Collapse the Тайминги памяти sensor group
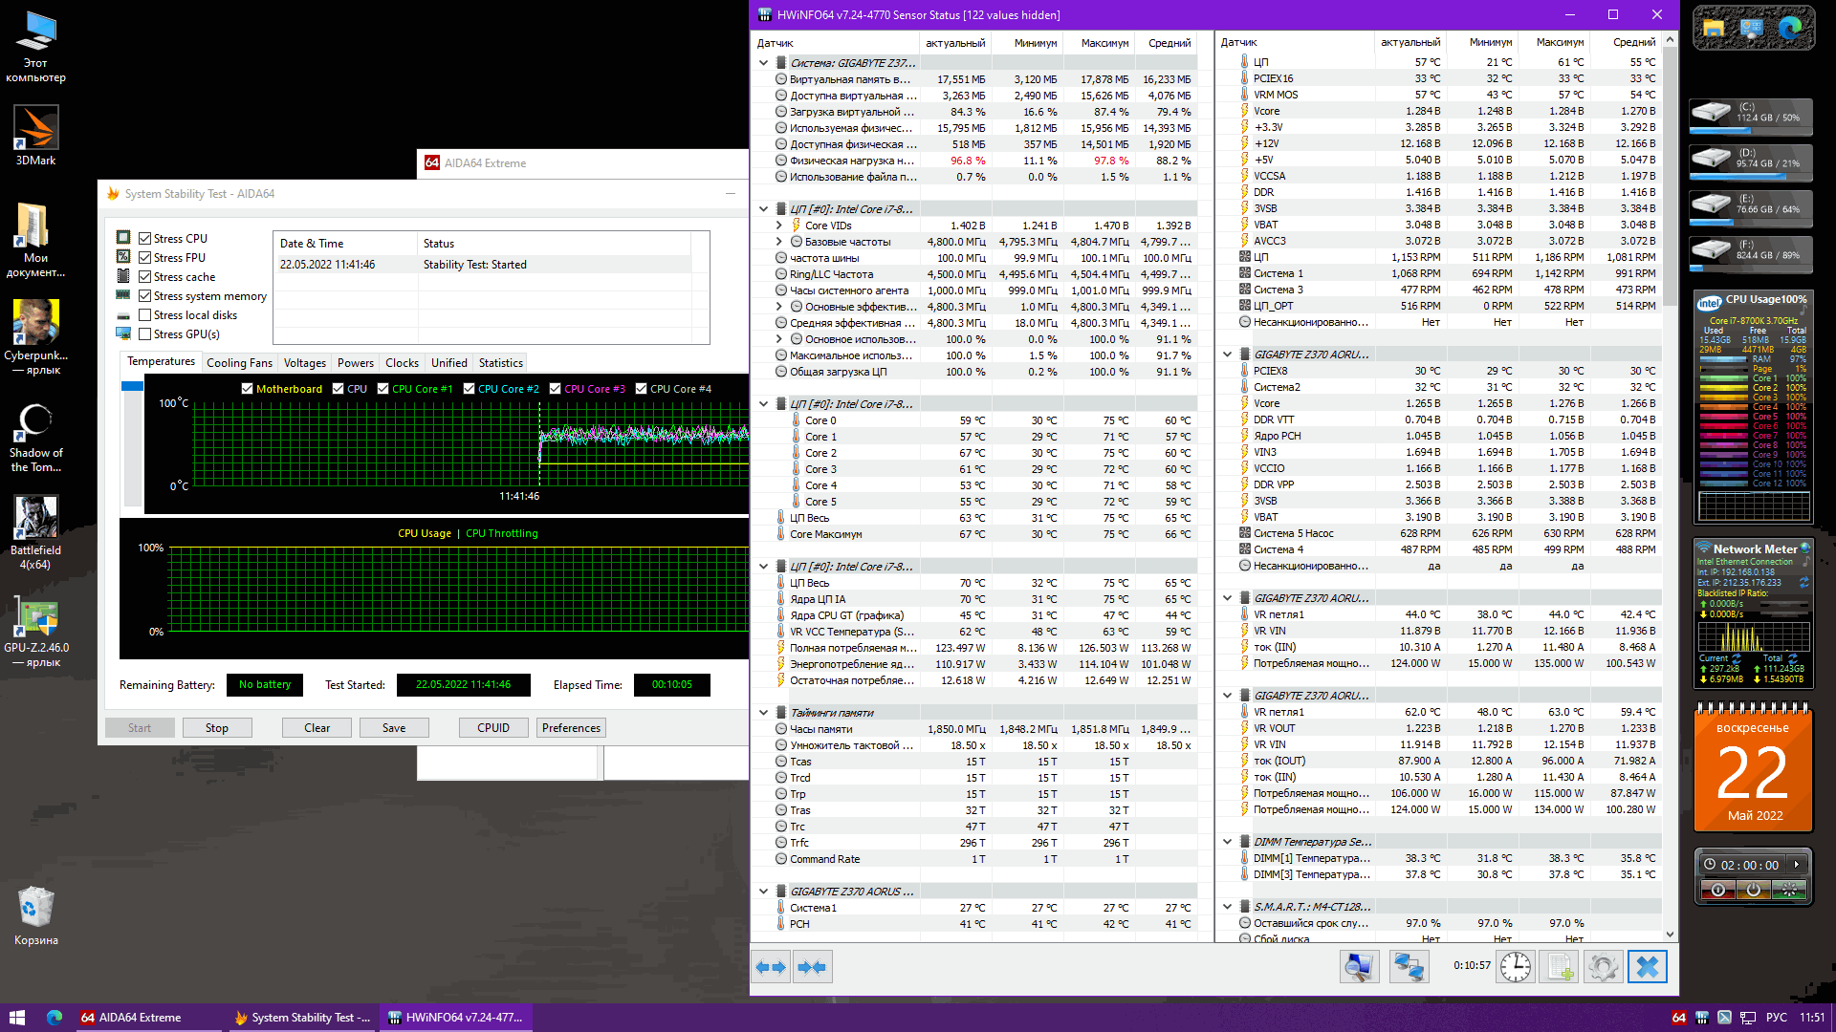1836x1032 pixels. 763,713
